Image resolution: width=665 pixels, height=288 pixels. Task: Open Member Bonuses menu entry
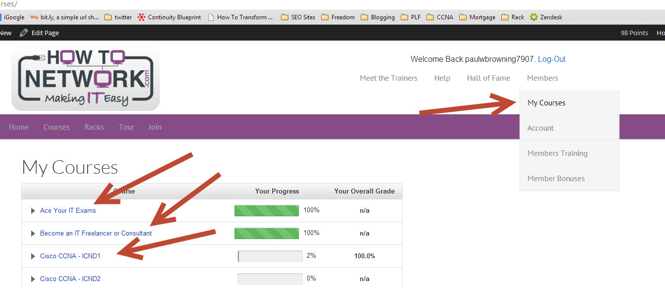click(556, 179)
